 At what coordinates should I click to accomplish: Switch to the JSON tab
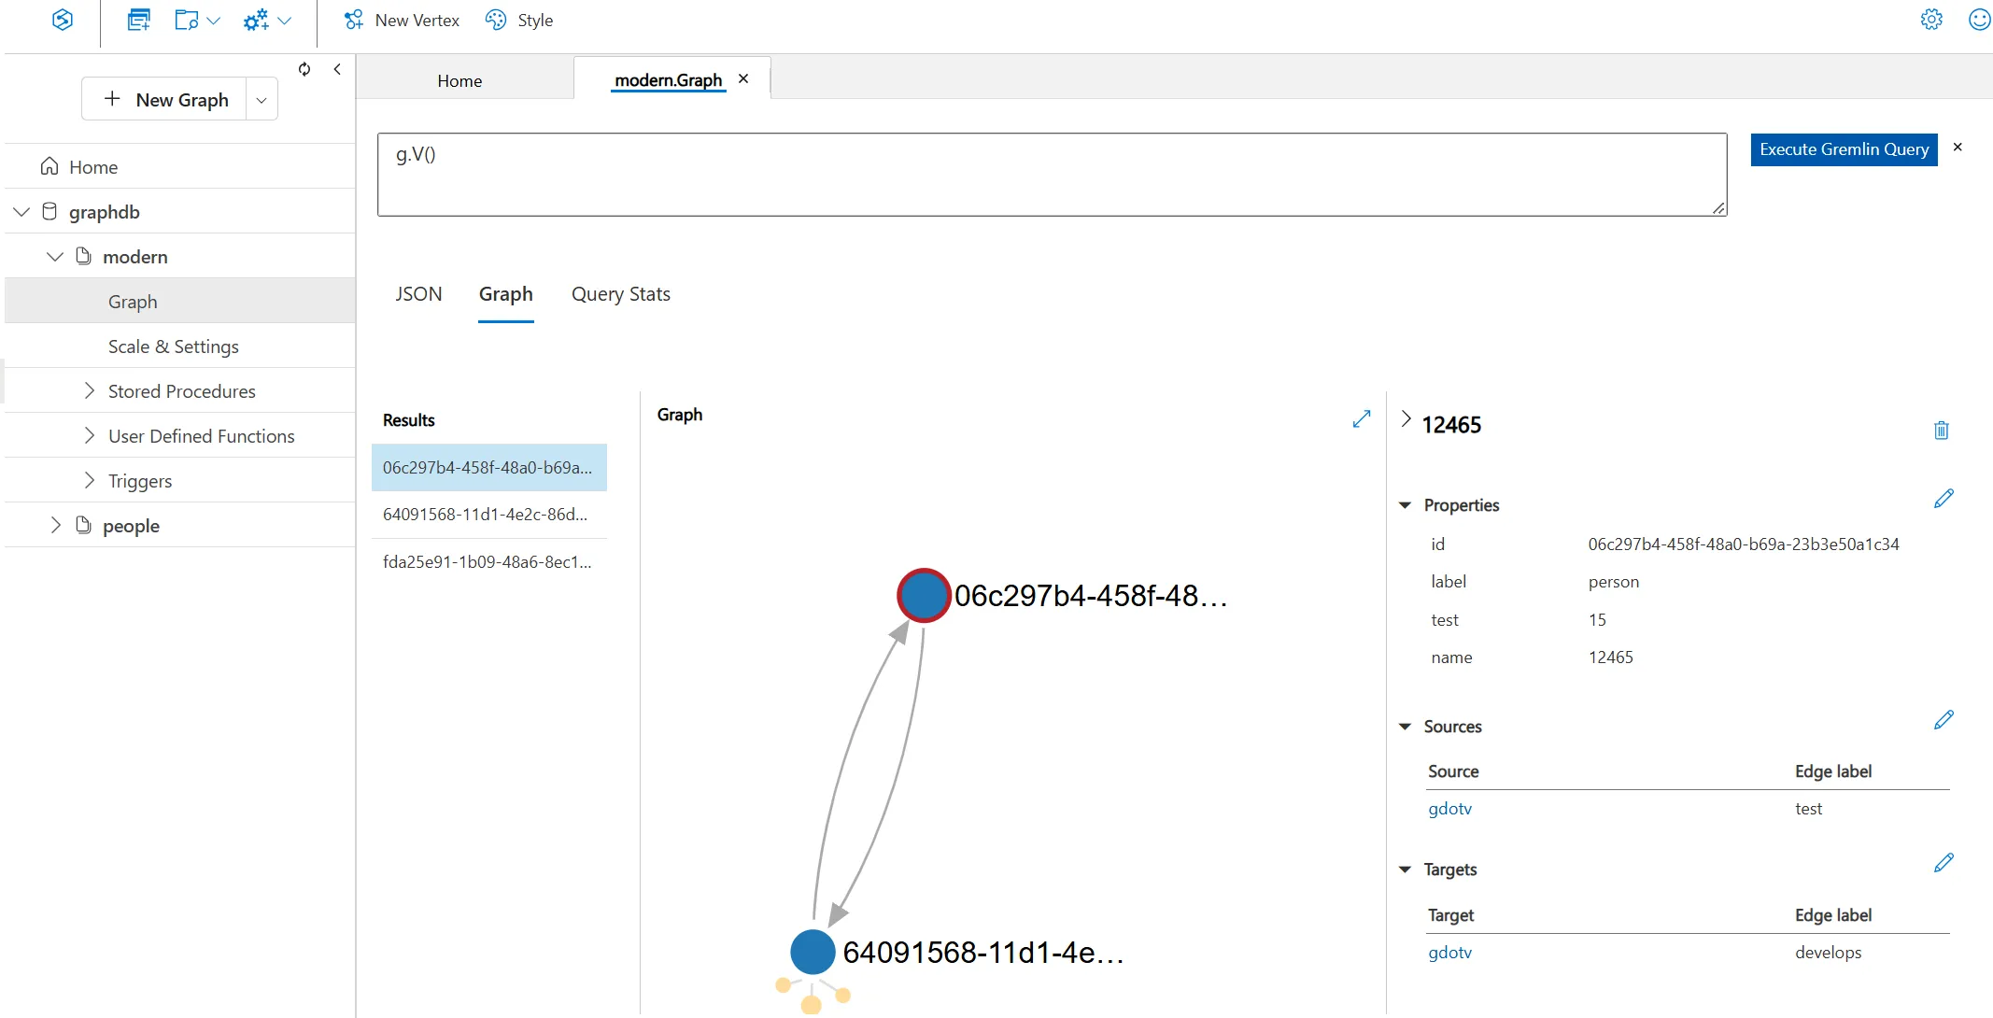(418, 294)
